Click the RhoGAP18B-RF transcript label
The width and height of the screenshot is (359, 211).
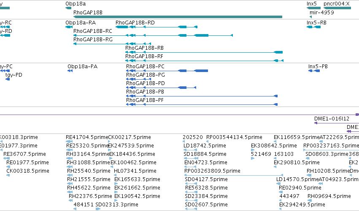pos(144,56)
